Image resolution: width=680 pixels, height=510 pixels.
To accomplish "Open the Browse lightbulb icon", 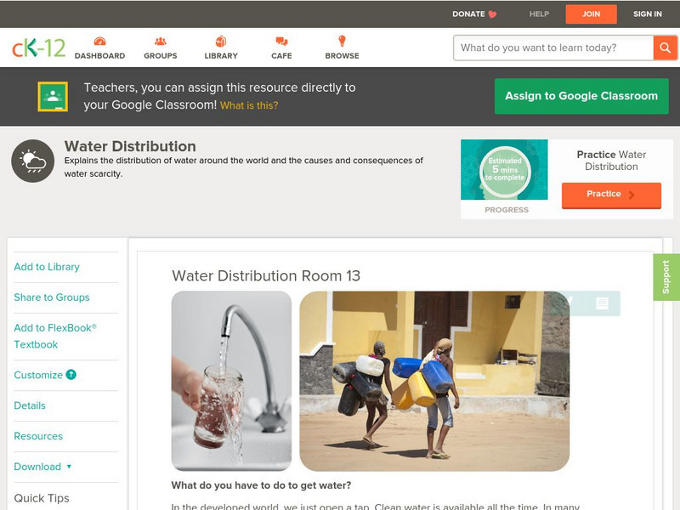I will click(343, 41).
